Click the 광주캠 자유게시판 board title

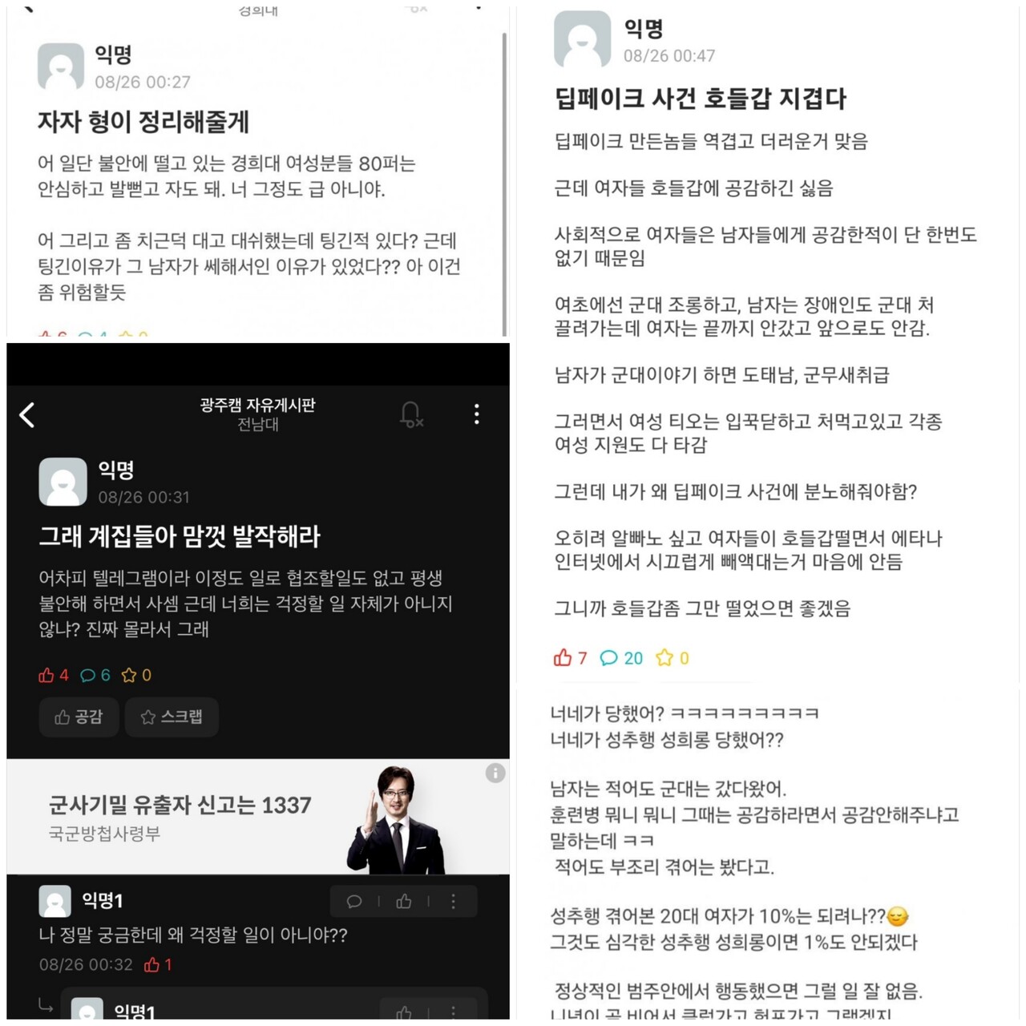257,405
